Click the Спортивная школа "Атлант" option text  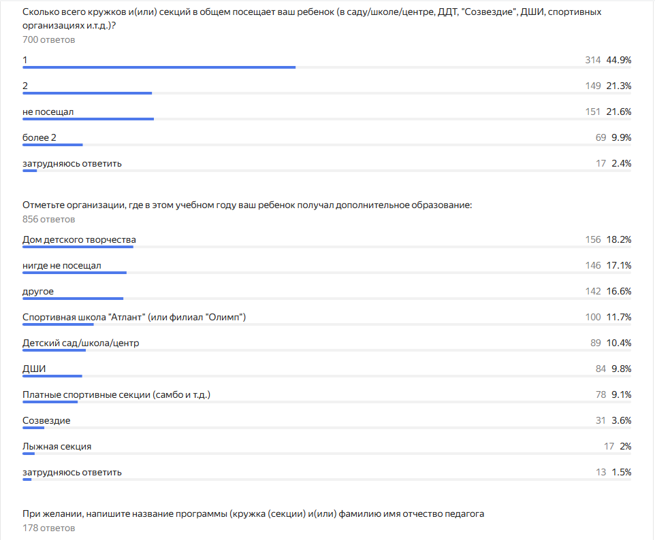pyautogui.click(x=133, y=317)
